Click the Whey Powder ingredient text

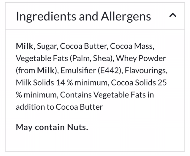(141, 59)
